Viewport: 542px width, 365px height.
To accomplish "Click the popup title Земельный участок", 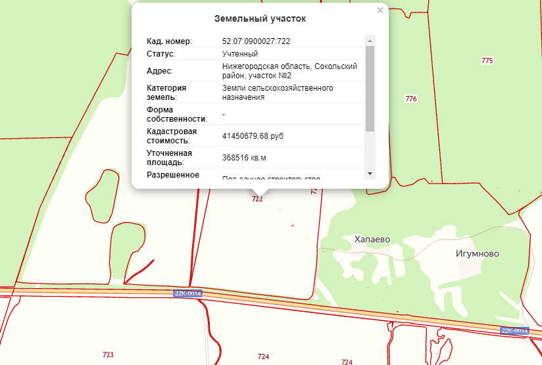I will click(x=260, y=19).
